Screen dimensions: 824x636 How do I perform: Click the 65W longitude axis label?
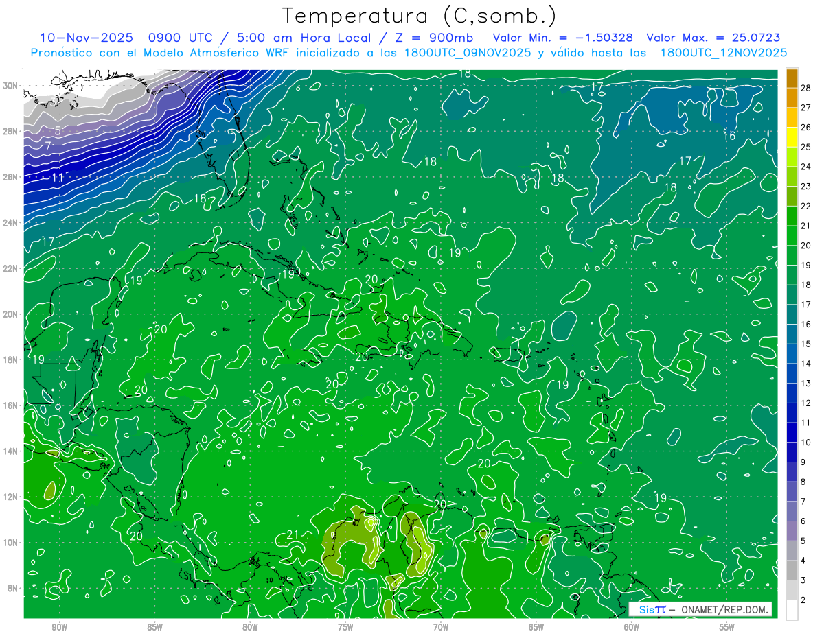(536, 627)
